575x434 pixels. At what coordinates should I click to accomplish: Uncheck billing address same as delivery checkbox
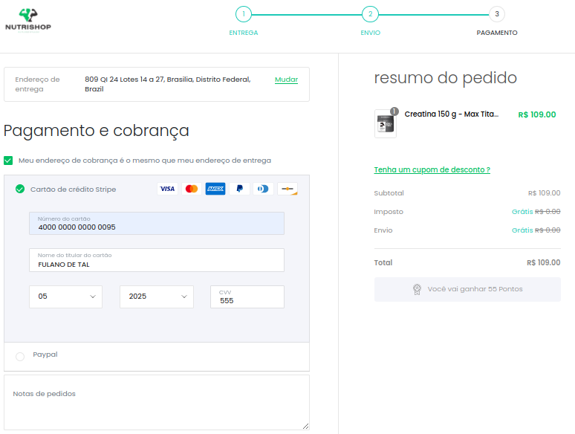pos(8,161)
